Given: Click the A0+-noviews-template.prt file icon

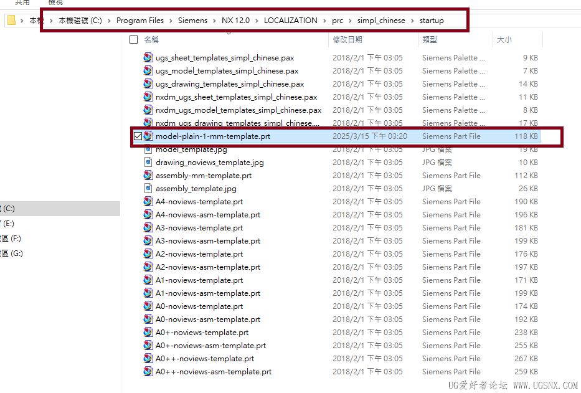Looking at the screenshot, I should tap(148, 332).
